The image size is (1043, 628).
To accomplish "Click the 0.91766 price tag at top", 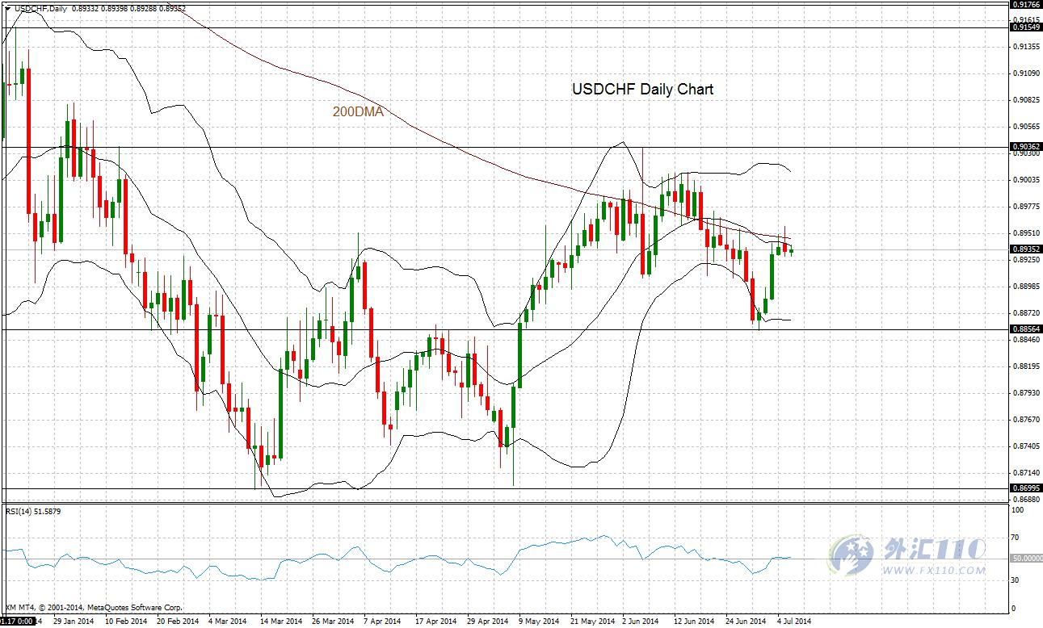I will point(1025,4).
